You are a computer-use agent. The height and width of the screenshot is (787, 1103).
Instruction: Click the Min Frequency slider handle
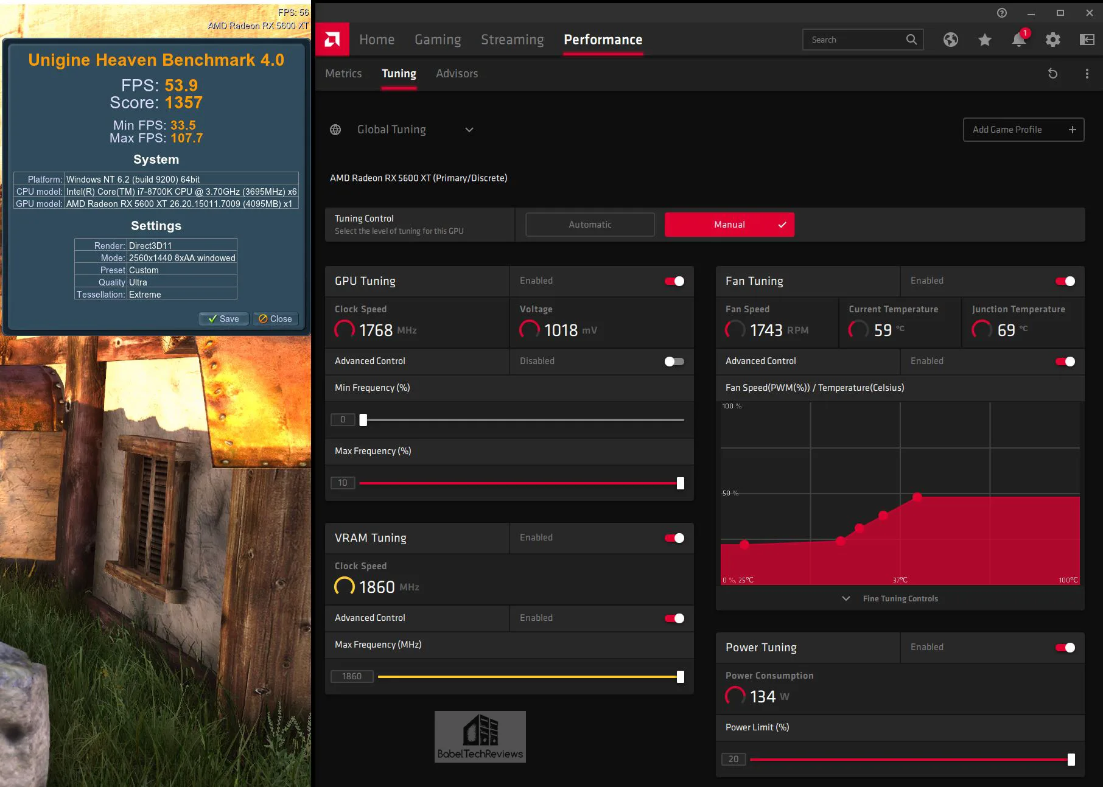[363, 420]
